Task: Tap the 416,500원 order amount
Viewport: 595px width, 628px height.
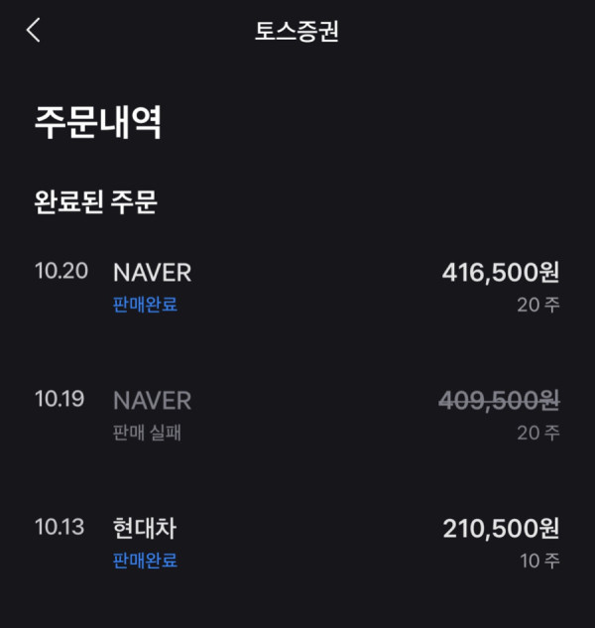Action: coord(501,273)
